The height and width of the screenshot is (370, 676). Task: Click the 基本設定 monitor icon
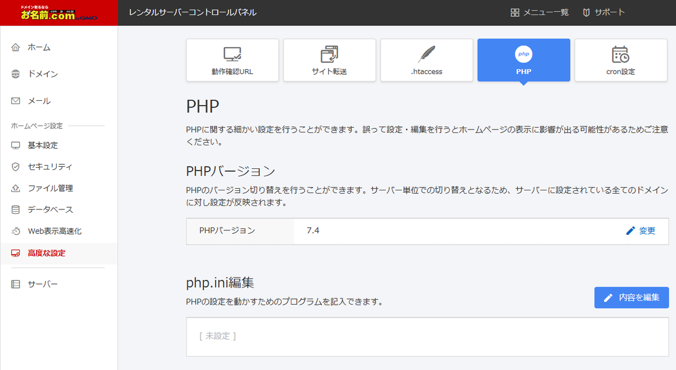16,145
